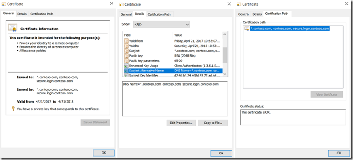Screen dimensions: 353x160
Task: Click the field list scrollbar thumb
Action: 225,55
